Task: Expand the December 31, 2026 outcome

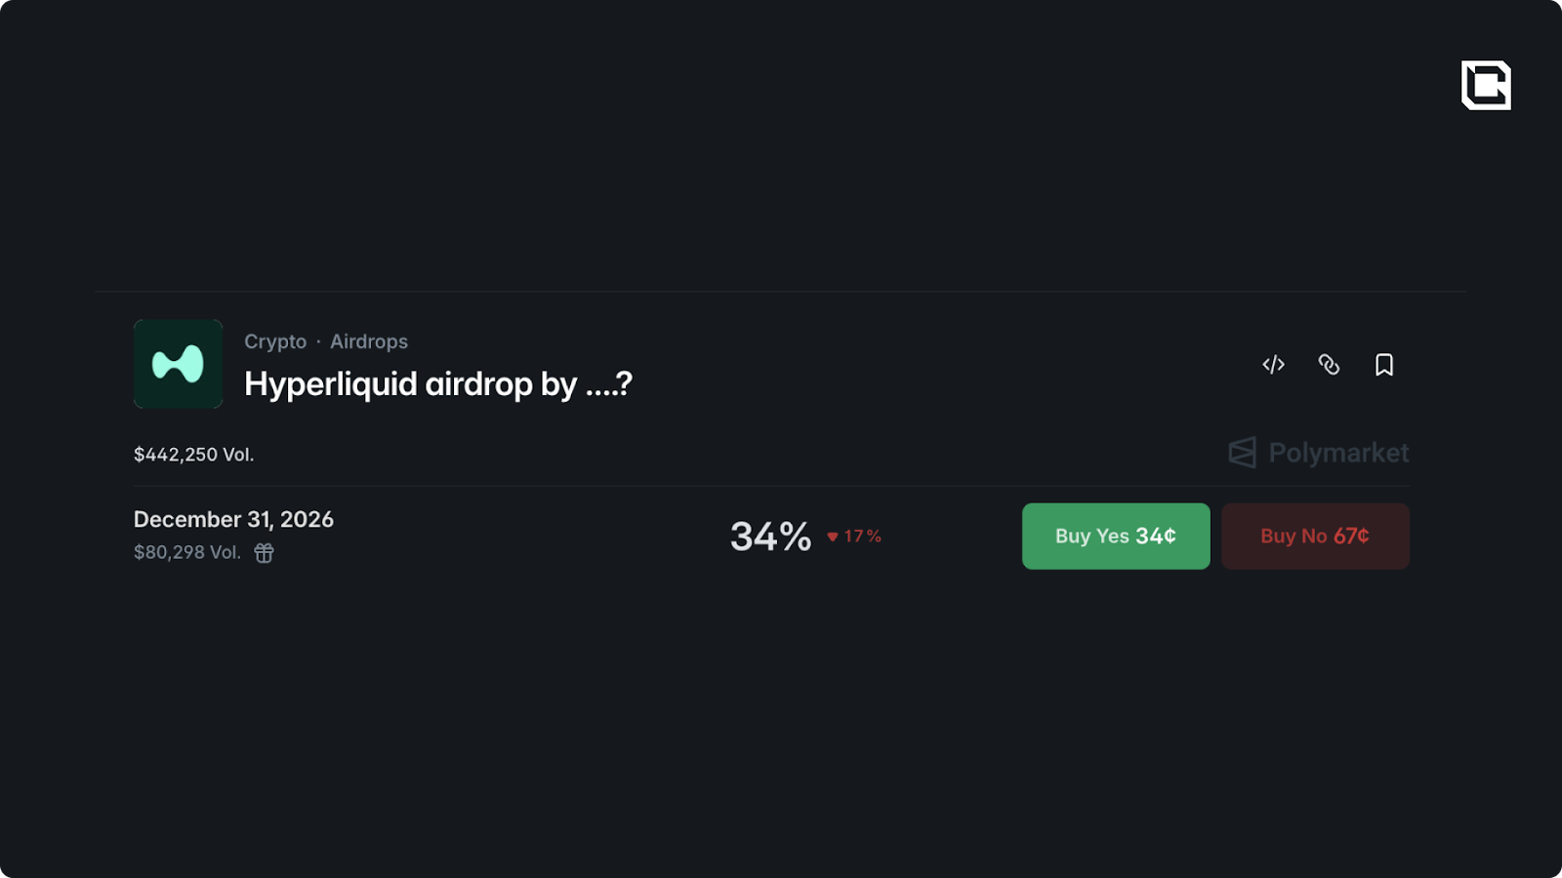Action: coord(233,519)
